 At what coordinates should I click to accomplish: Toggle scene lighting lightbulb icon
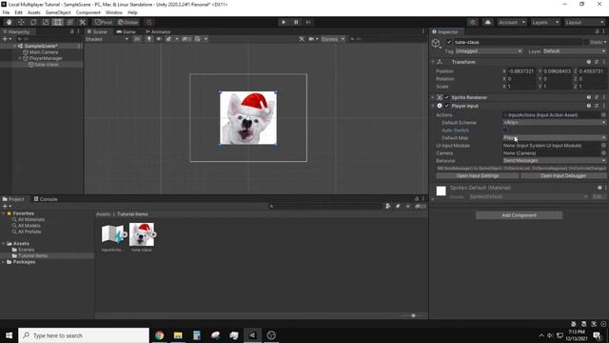[x=149, y=39]
